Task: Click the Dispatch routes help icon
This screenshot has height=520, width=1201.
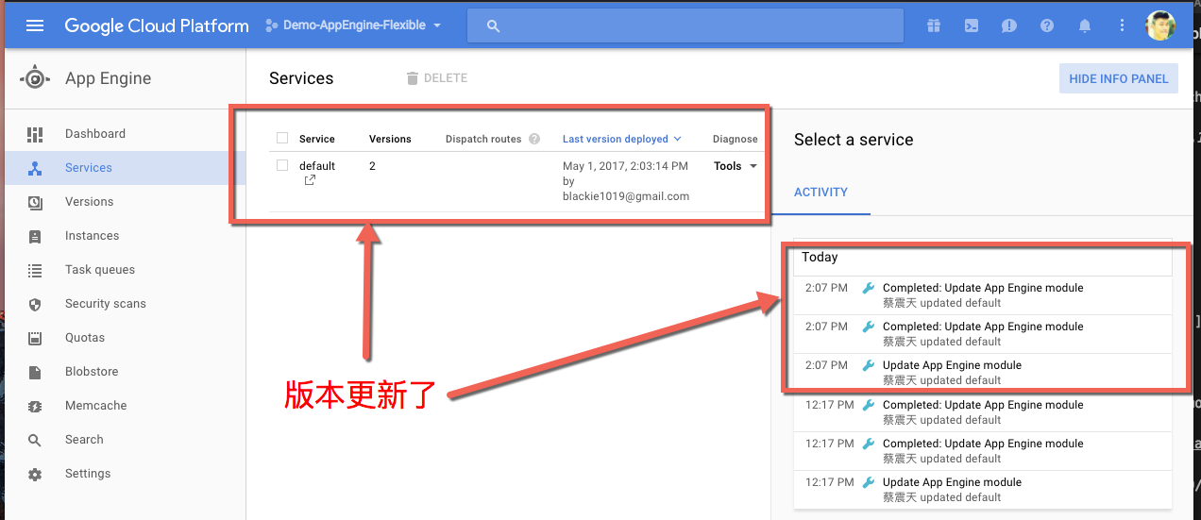Action: [x=534, y=139]
